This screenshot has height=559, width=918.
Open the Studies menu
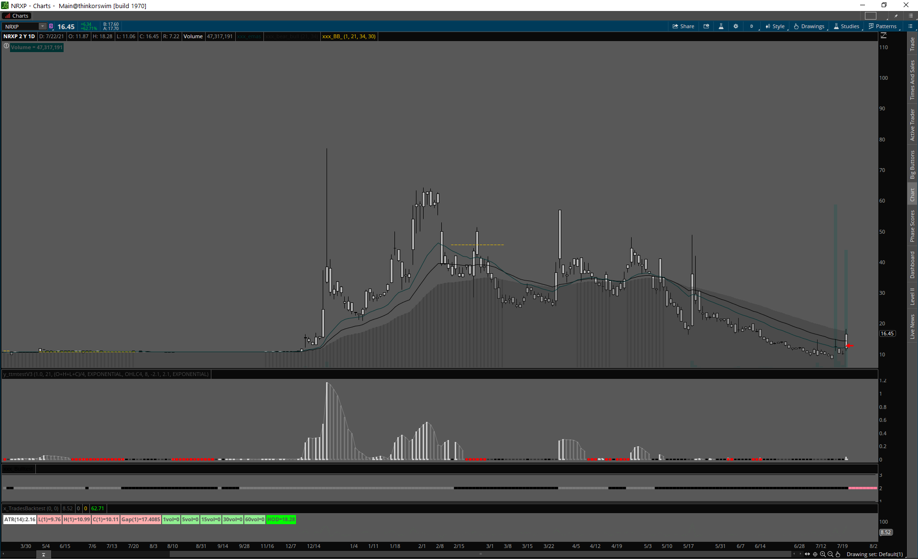[x=847, y=26]
